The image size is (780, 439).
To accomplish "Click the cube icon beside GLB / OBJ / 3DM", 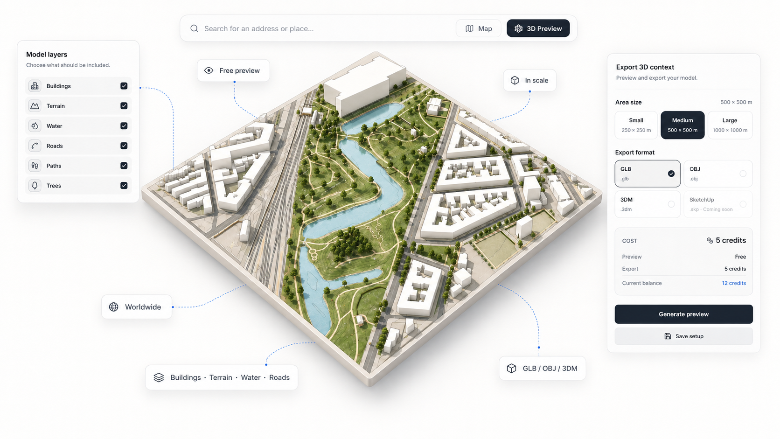I will click(511, 369).
